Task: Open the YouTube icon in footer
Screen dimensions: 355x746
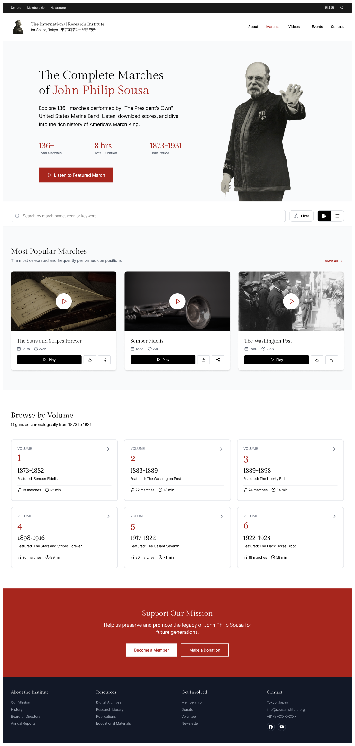Action: (282, 727)
